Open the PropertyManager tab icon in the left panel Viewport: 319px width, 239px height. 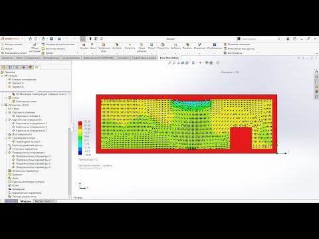(10, 67)
